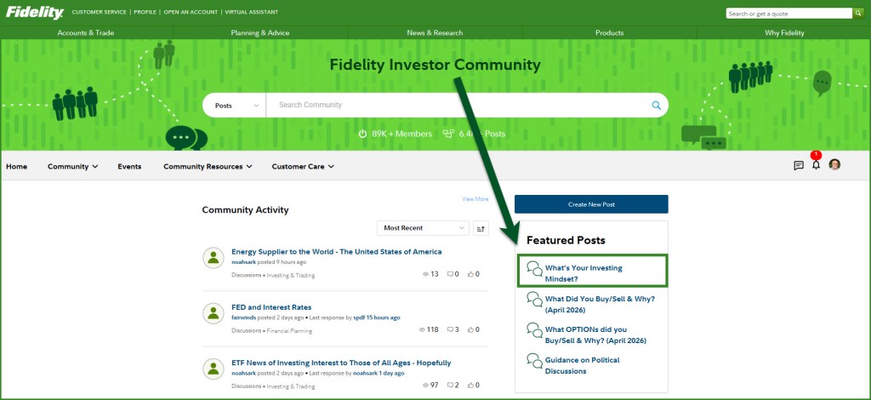Open the Posts search filter dropdown

235,106
